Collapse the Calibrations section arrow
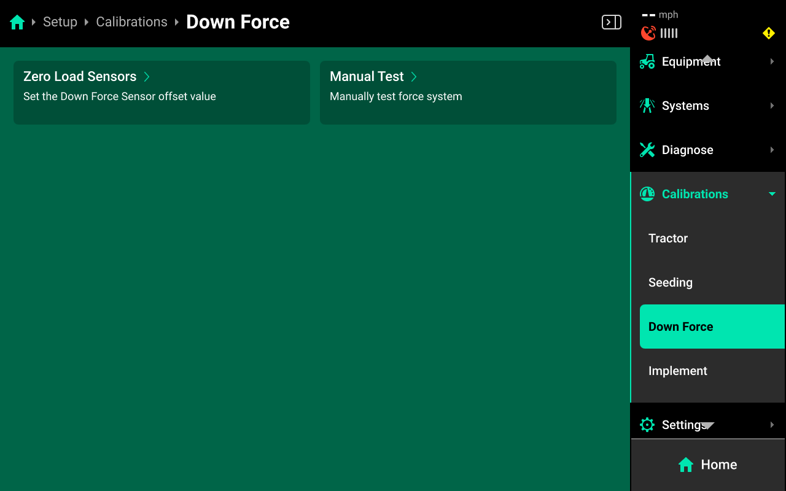 pos(772,194)
